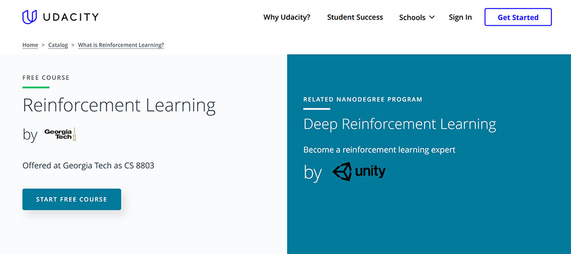This screenshot has height=254, width=571.
Task: Open the Why Udacity? menu item
Action: coord(287,17)
